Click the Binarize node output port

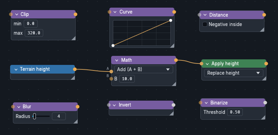[265, 103]
